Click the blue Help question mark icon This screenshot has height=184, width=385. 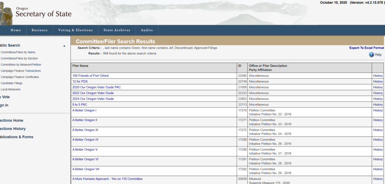371,55
